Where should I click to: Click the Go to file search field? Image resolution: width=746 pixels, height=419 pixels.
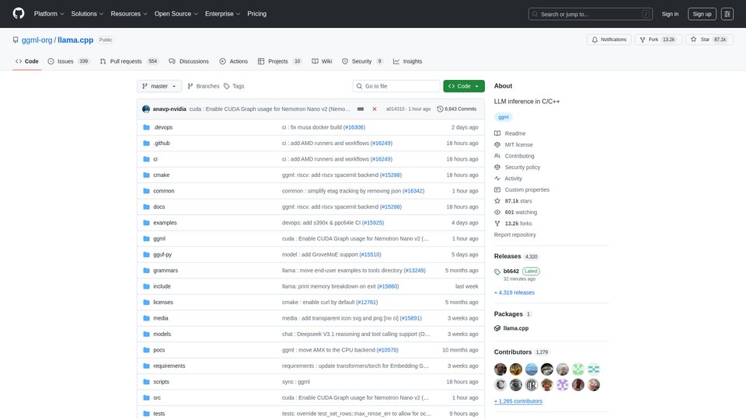396,86
